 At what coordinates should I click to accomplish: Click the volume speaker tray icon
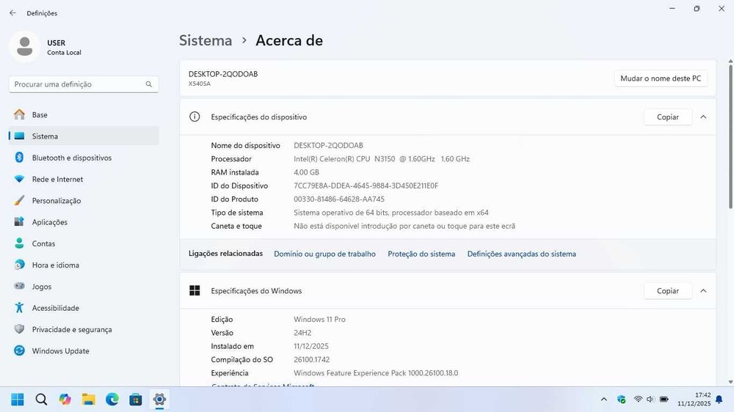pos(650,399)
